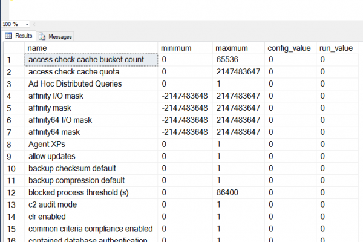
Task: Select 'common criteria compliance enabled' cell
Action: click(91, 229)
